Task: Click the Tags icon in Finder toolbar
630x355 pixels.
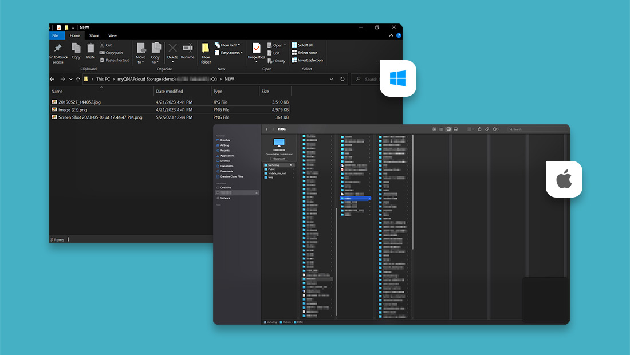Action: [487, 129]
